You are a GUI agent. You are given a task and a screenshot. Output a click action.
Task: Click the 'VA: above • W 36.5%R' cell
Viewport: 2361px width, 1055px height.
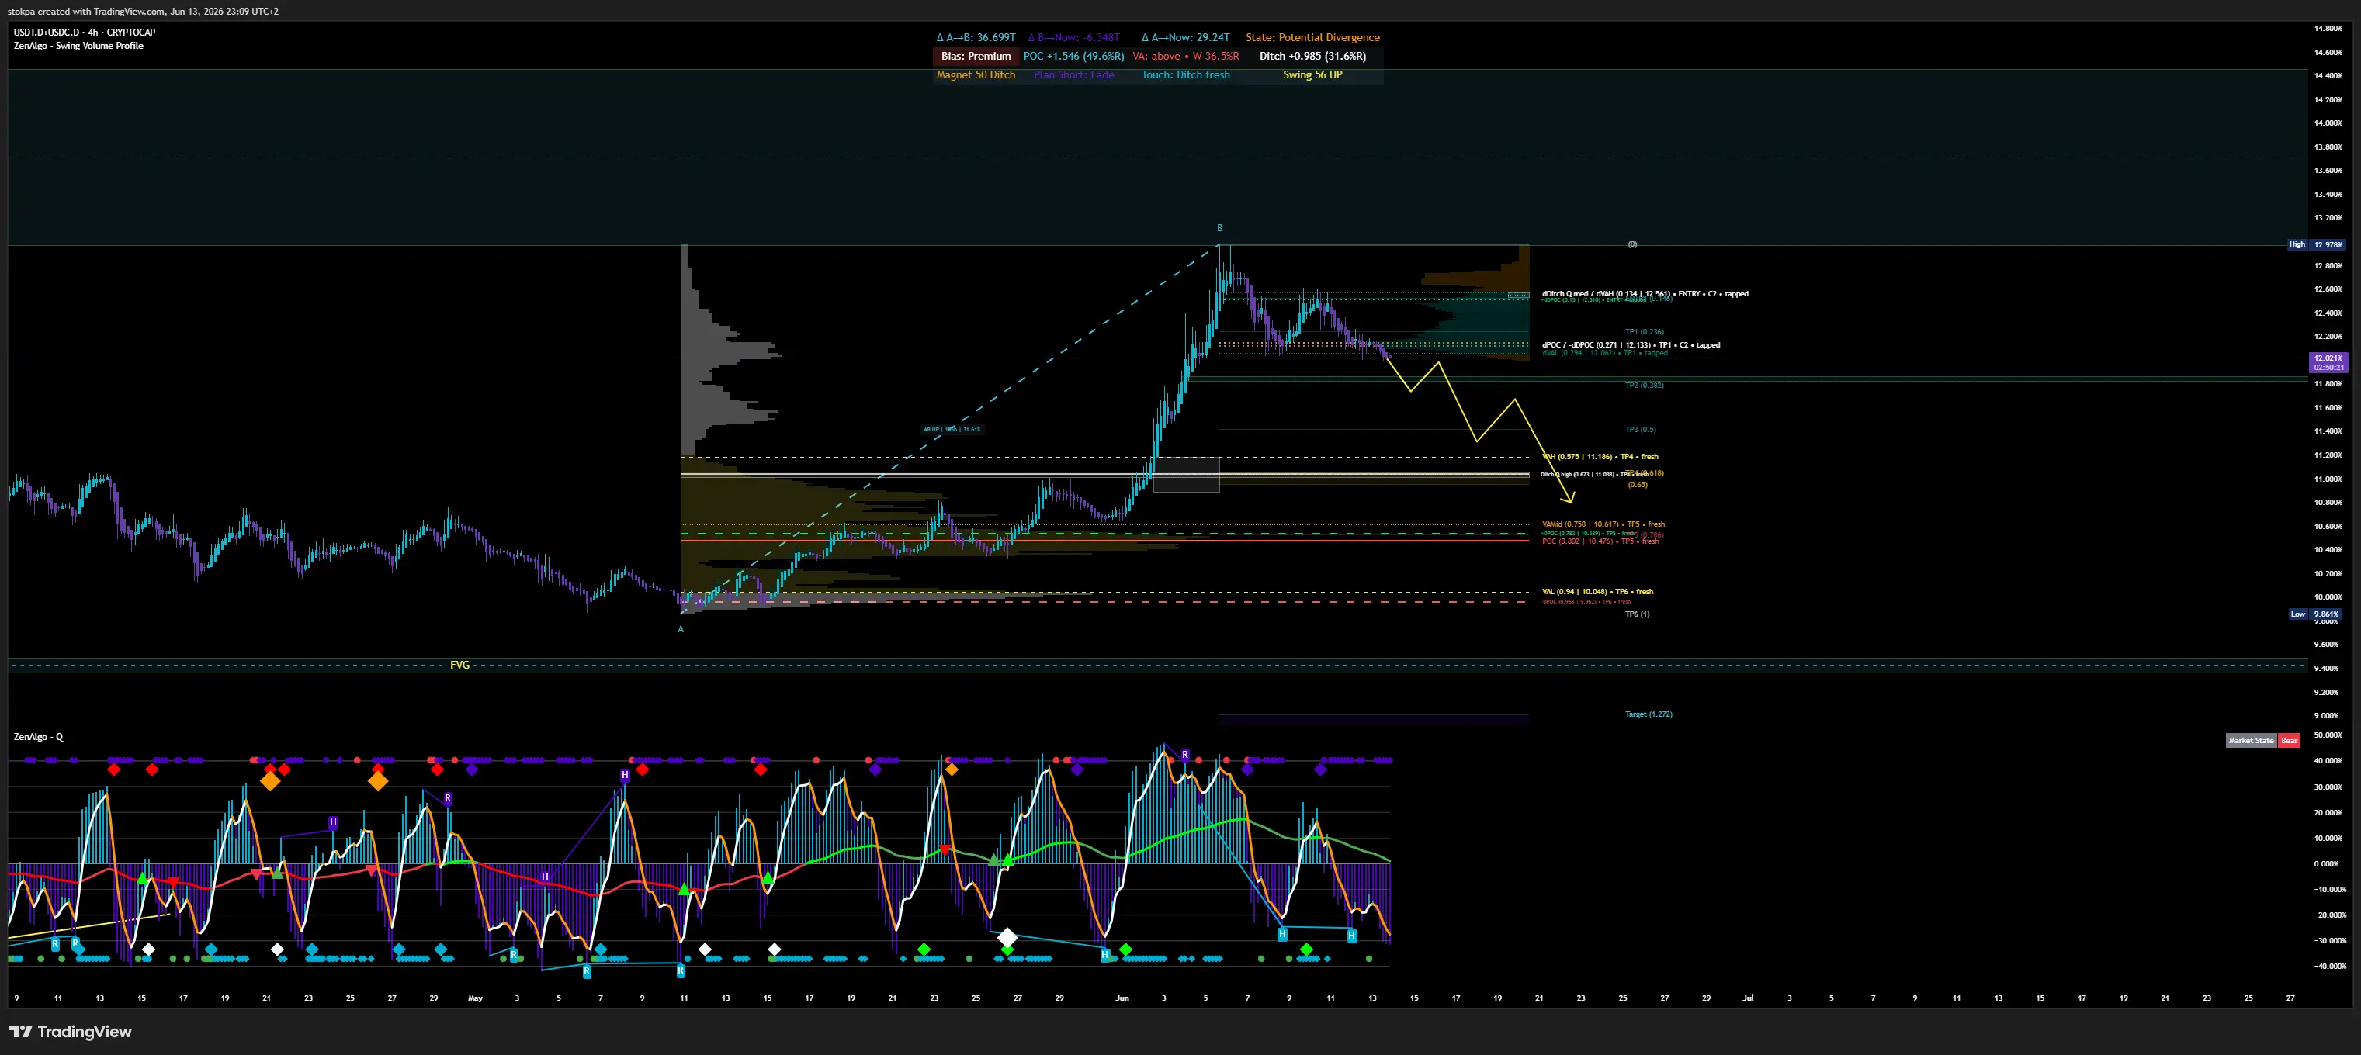click(x=1185, y=56)
